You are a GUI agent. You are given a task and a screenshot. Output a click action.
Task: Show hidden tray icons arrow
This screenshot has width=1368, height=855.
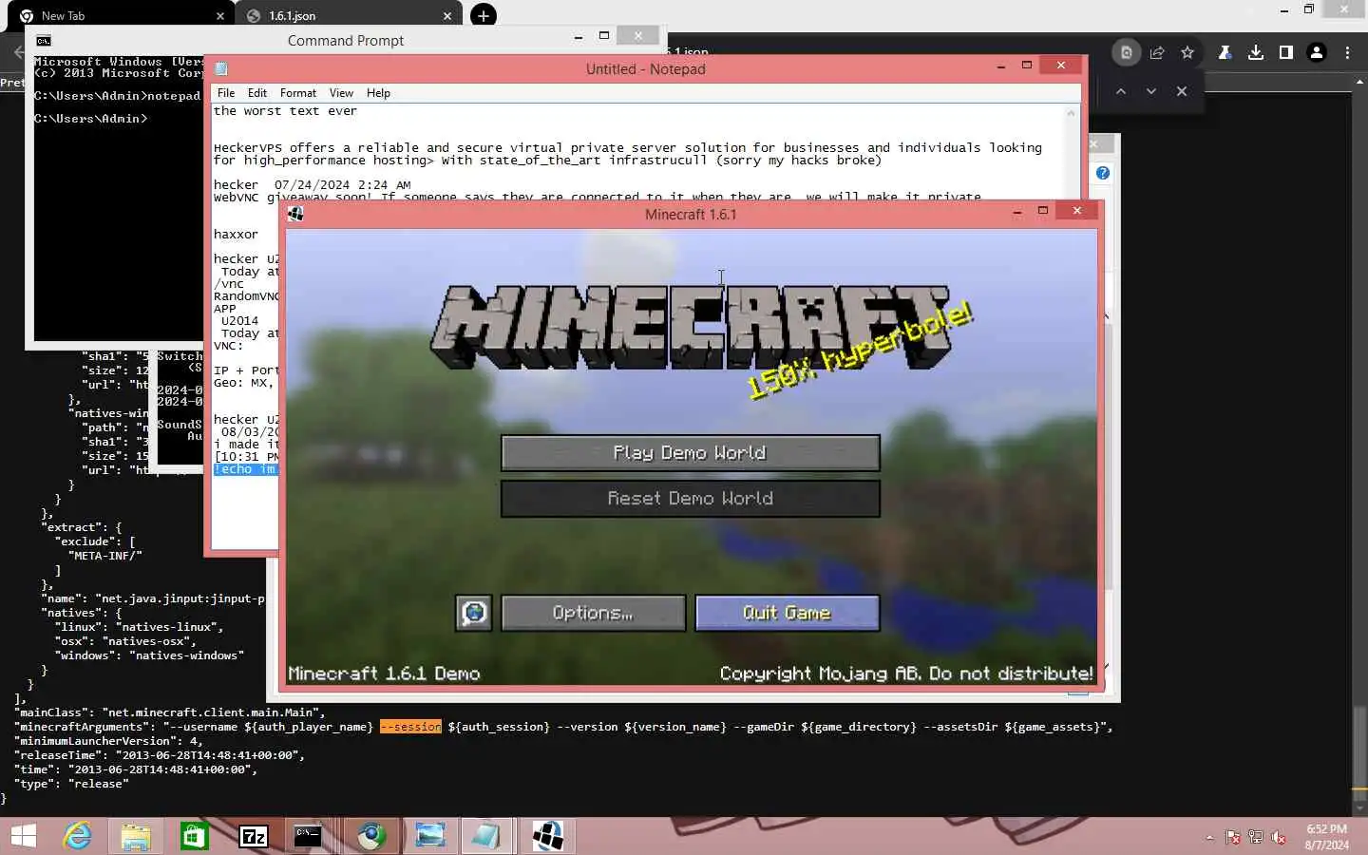click(x=1209, y=838)
